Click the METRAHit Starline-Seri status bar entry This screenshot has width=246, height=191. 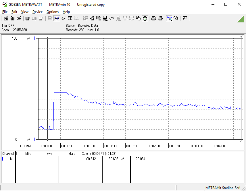click(223, 188)
